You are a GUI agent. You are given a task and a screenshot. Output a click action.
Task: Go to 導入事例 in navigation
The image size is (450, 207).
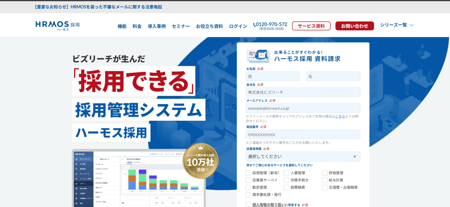(x=157, y=26)
